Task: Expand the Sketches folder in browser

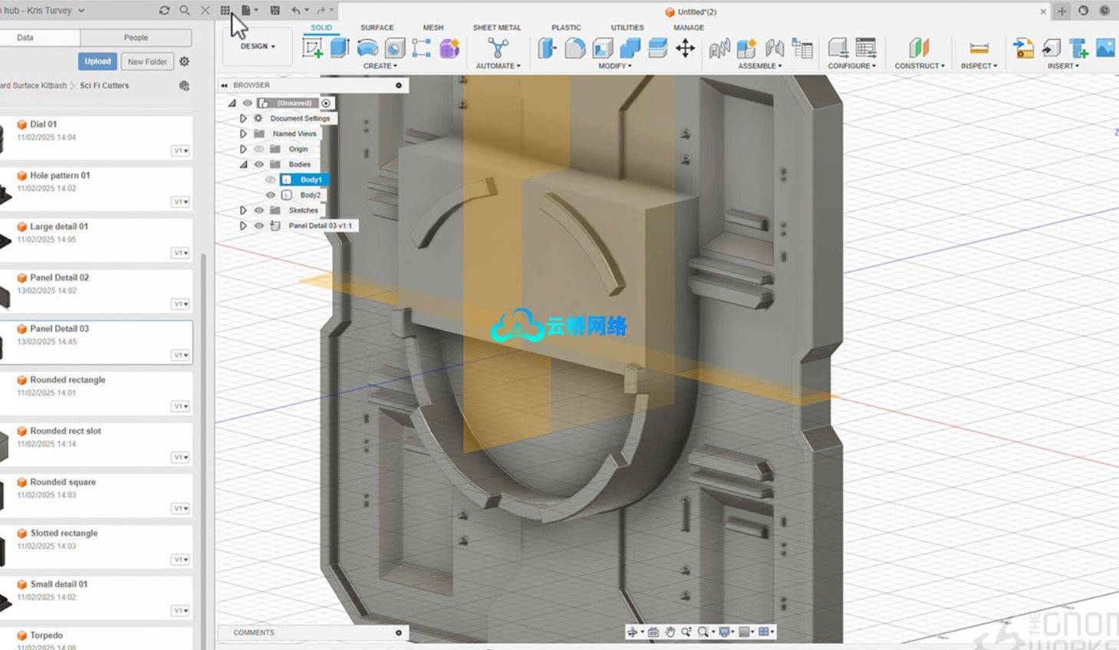Action: tap(243, 210)
